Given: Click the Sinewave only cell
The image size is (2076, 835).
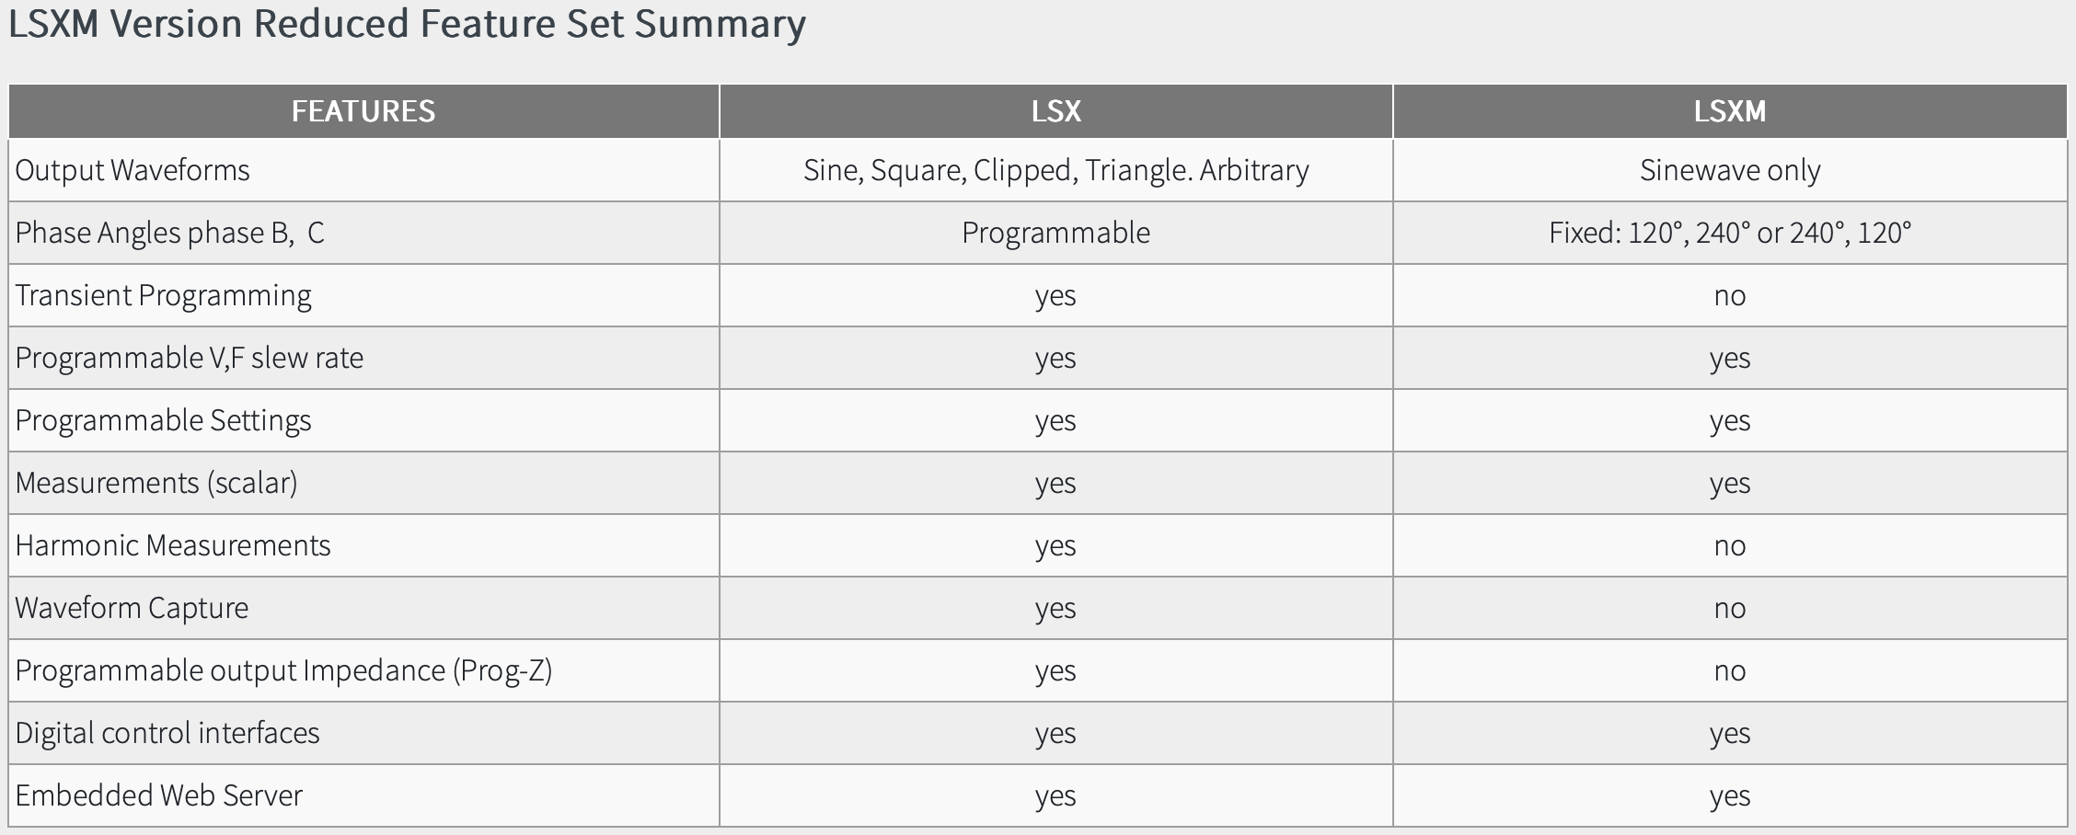Looking at the screenshot, I should coord(1730,171).
